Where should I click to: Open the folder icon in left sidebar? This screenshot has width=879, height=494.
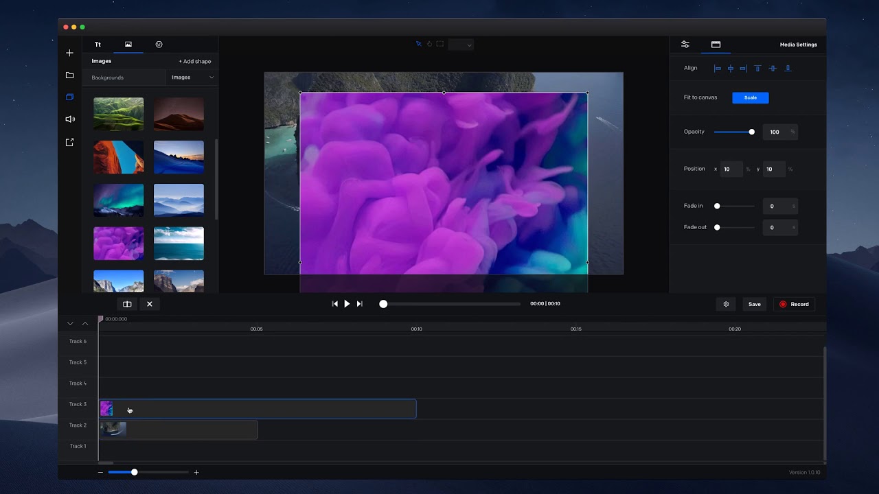click(69, 75)
